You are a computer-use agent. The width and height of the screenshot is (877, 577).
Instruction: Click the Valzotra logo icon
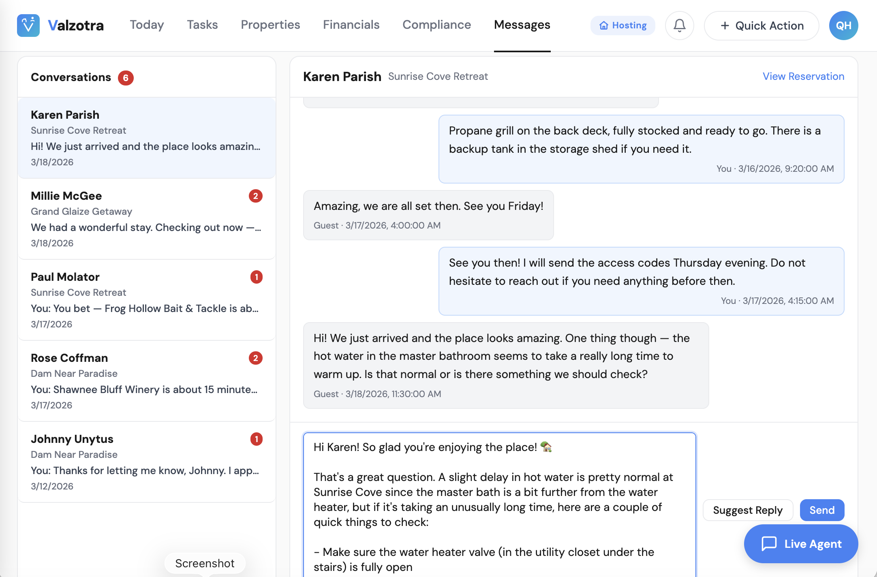point(28,25)
